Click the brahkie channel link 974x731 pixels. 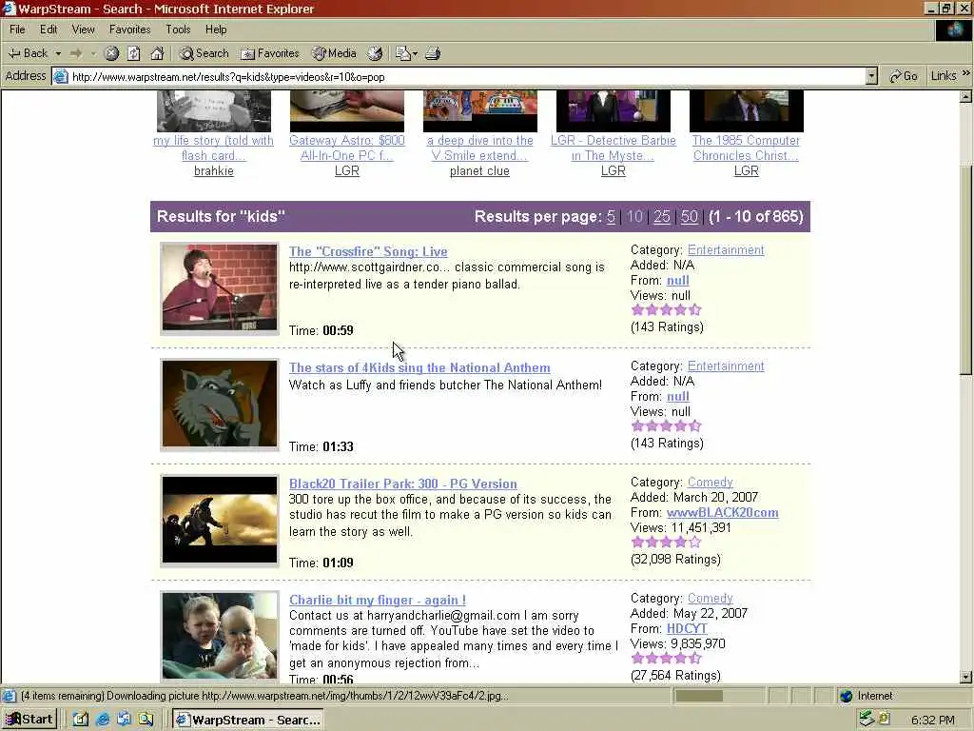click(x=214, y=171)
